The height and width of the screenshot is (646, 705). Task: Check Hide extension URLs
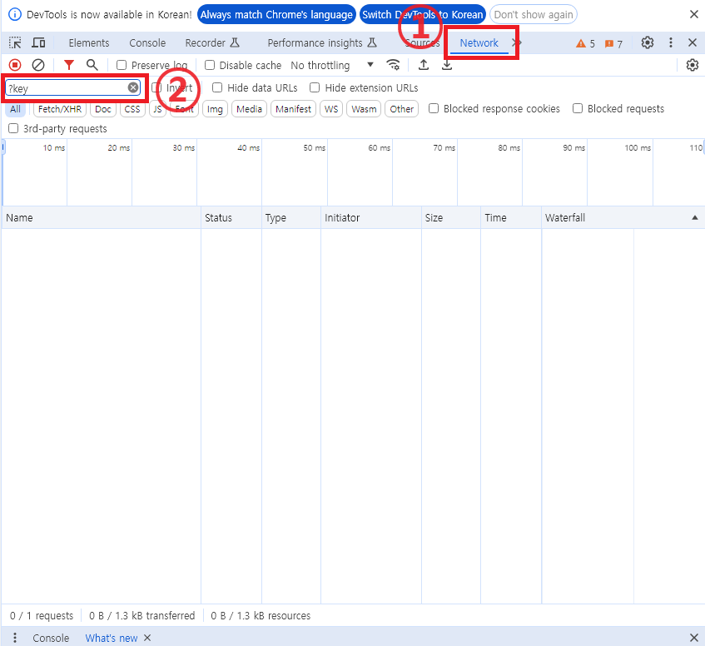tap(315, 87)
